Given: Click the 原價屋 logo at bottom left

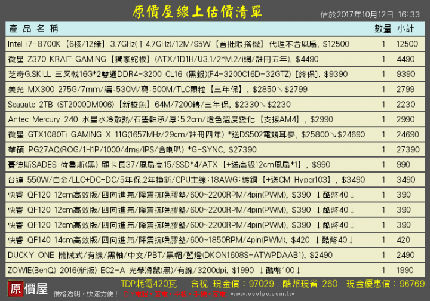Looking at the screenshot, I should (27, 288).
